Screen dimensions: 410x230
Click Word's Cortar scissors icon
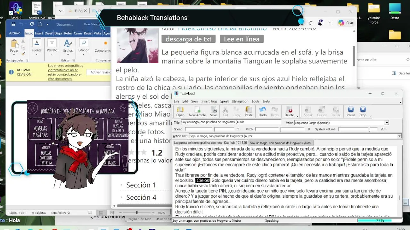coord(23,41)
